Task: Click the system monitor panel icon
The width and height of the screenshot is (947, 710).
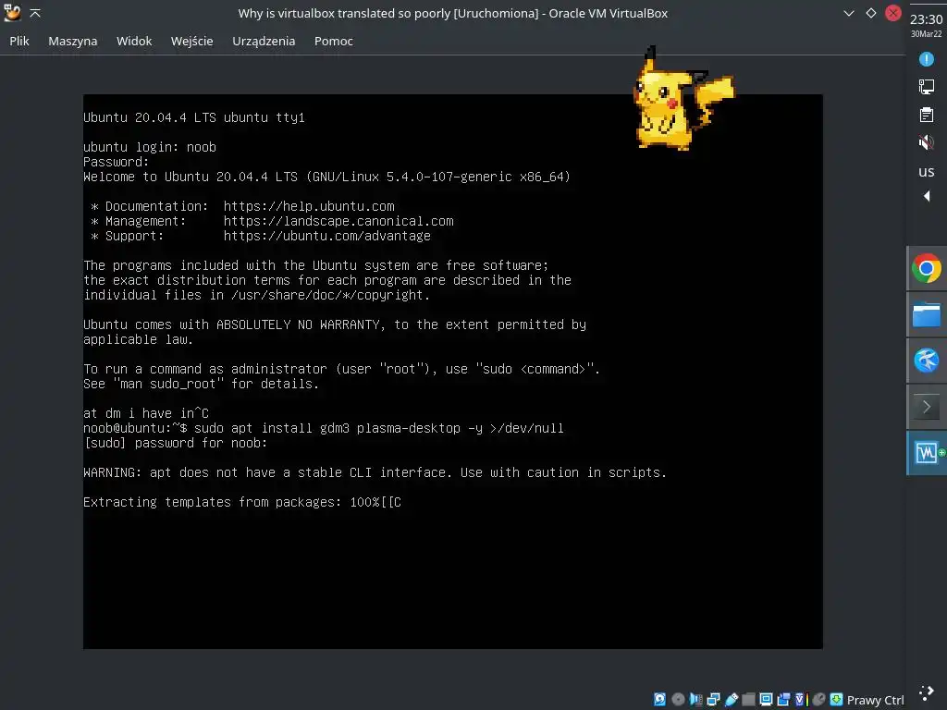Action: pyautogui.click(x=928, y=452)
